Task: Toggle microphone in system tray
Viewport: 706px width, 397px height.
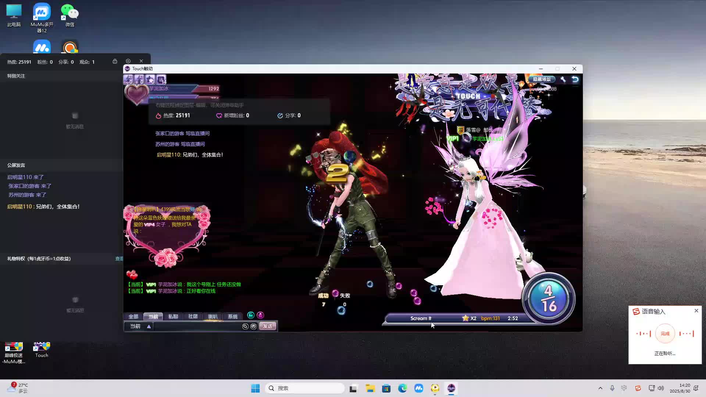Action: (x=612, y=388)
